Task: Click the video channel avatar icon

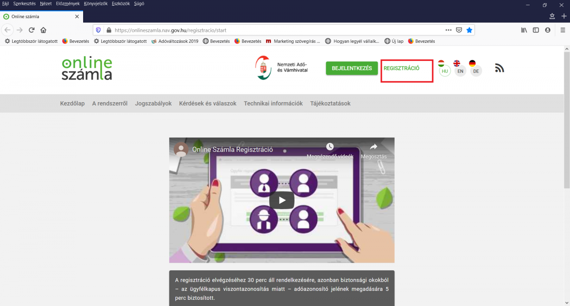Action: 180,149
